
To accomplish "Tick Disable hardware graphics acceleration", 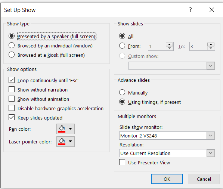I will click(12, 108).
